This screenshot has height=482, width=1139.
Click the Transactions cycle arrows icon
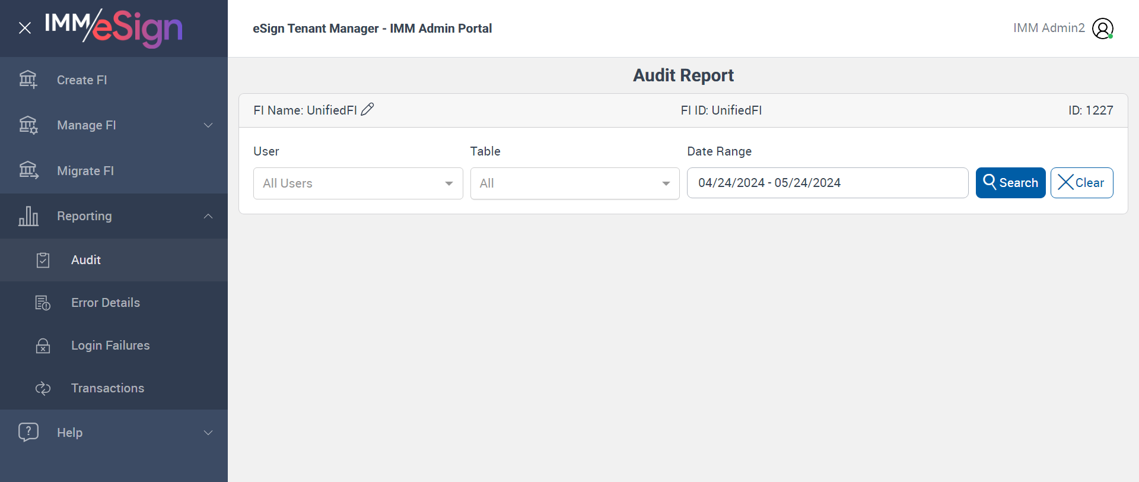point(43,388)
